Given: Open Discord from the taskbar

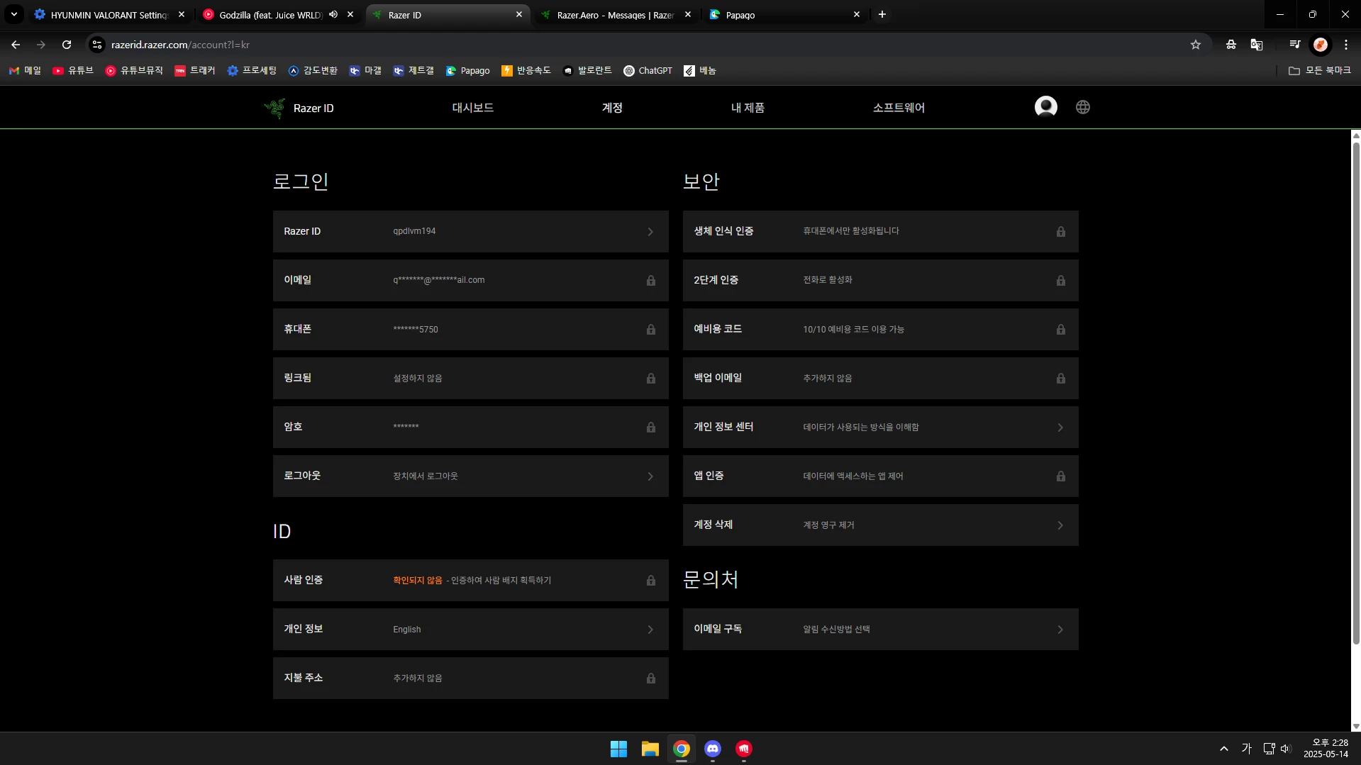Looking at the screenshot, I should point(712,749).
